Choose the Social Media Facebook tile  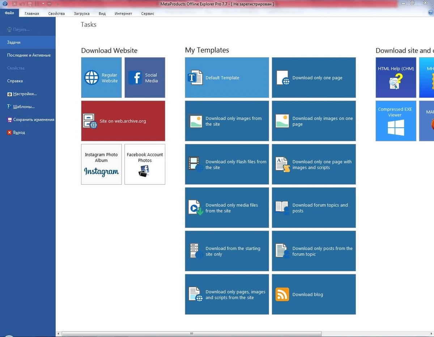point(145,78)
